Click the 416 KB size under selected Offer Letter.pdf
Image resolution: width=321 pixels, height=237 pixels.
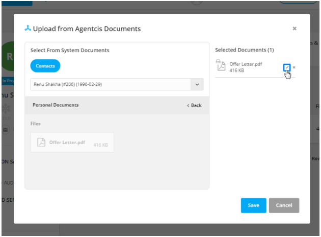236,70
